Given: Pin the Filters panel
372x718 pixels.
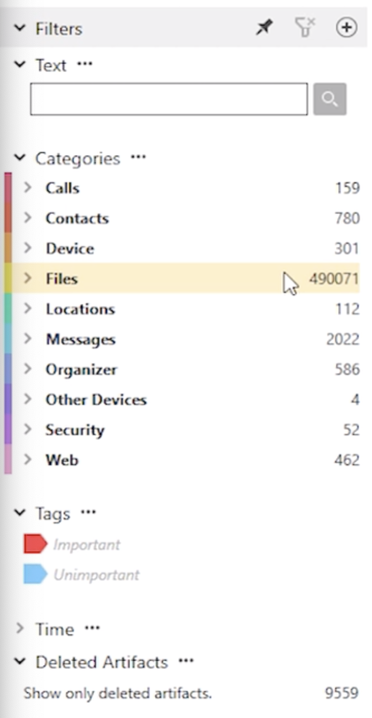Looking at the screenshot, I should [264, 28].
